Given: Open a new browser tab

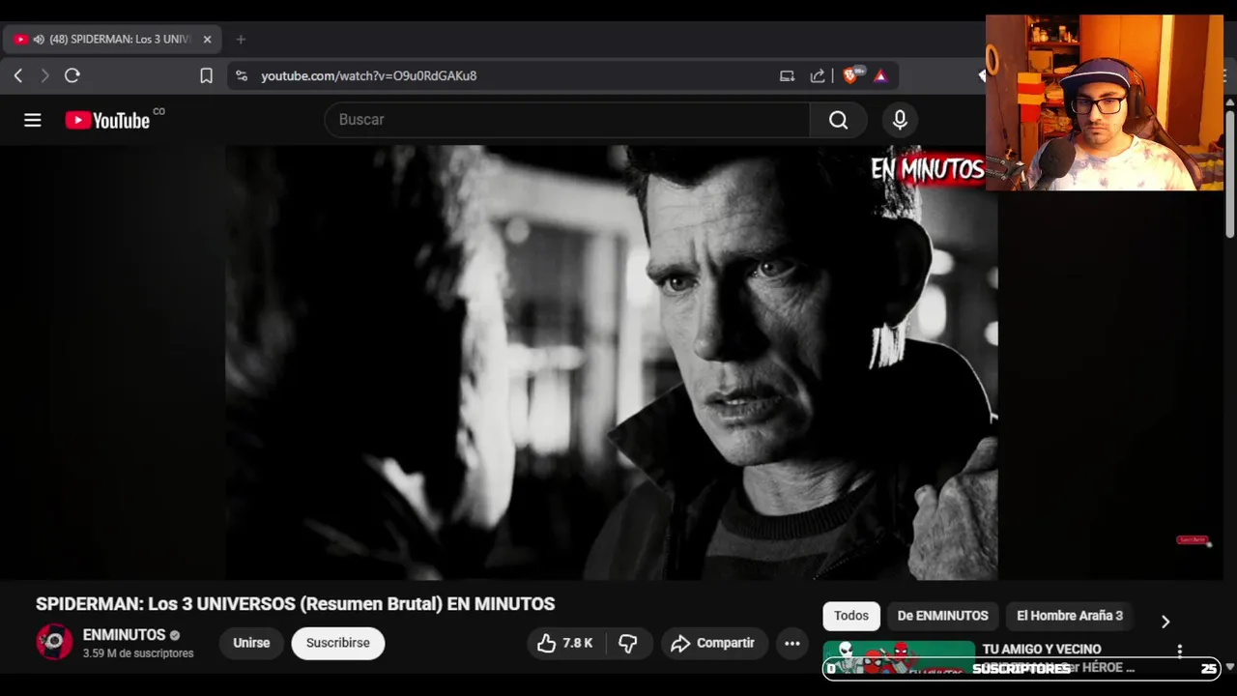Looking at the screenshot, I should pos(241,40).
